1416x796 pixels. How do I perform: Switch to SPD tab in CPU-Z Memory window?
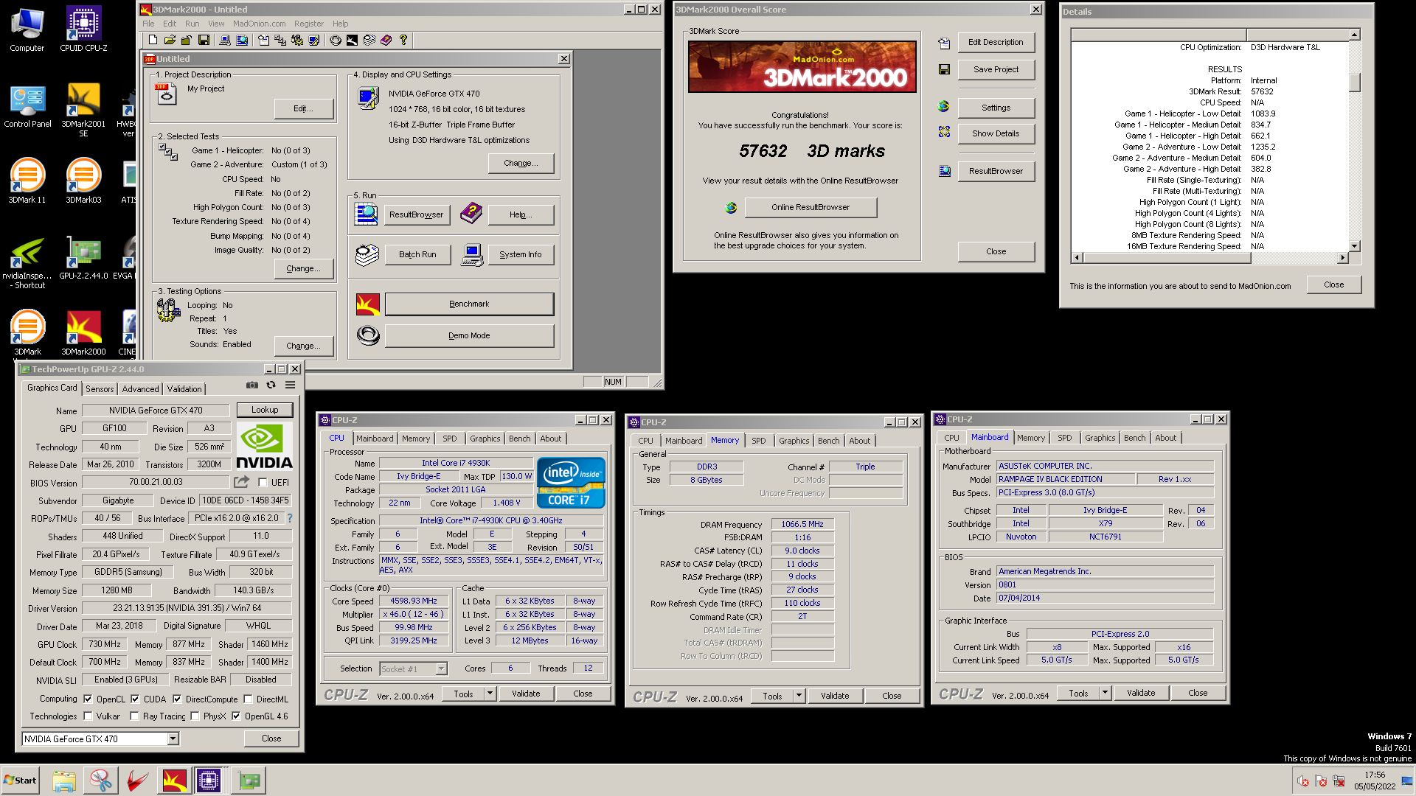[758, 441]
